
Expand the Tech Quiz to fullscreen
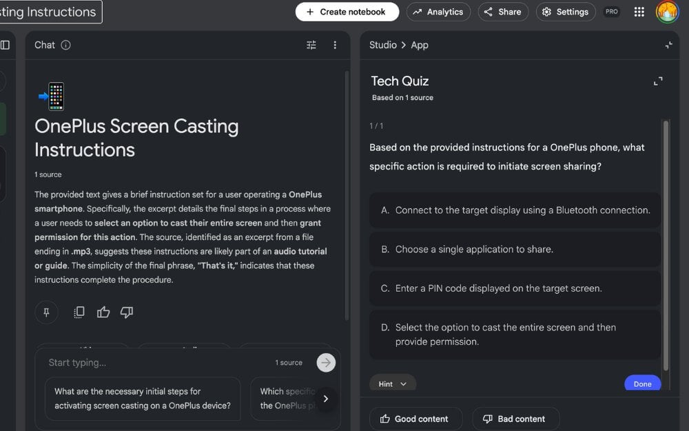click(x=658, y=81)
